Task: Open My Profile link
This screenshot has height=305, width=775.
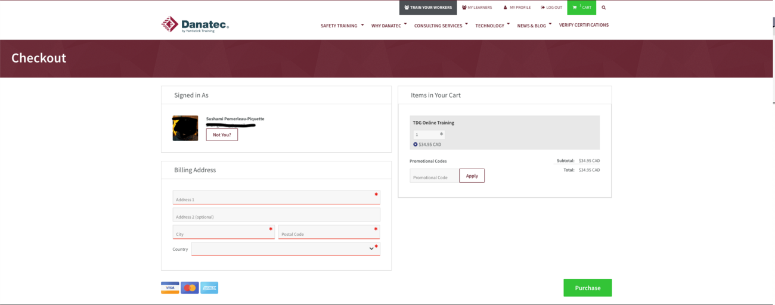Action: coord(517,8)
